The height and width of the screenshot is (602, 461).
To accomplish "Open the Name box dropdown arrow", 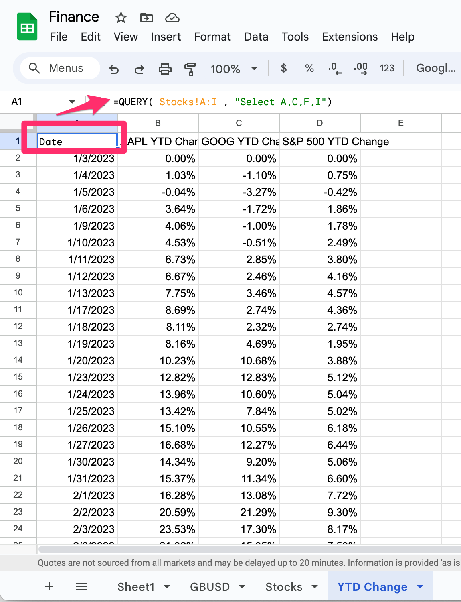I will [72, 102].
